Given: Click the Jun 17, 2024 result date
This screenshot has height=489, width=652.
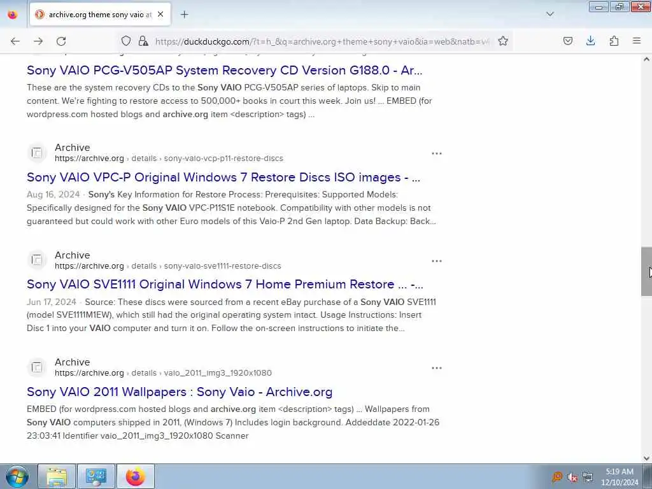Looking at the screenshot, I should tap(52, 302).
